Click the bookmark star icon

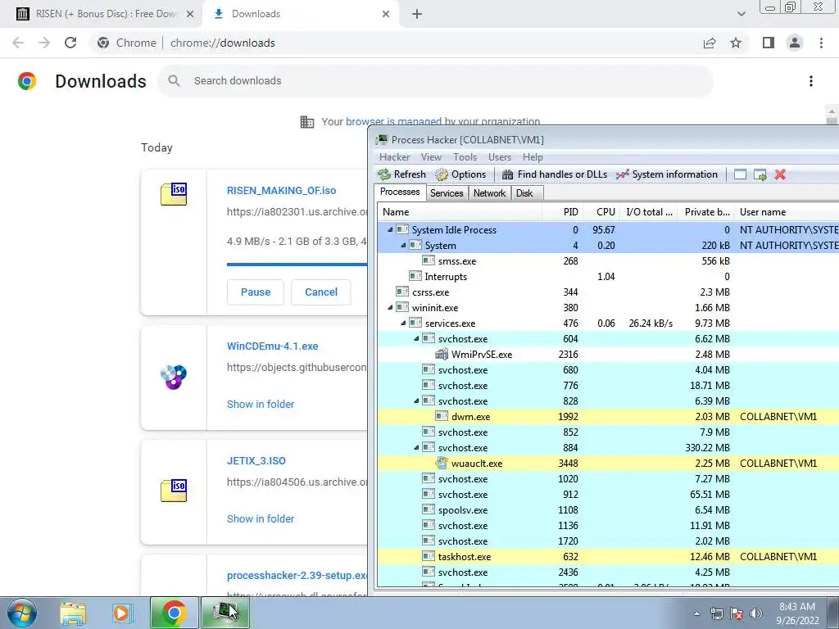pos(736,43)
